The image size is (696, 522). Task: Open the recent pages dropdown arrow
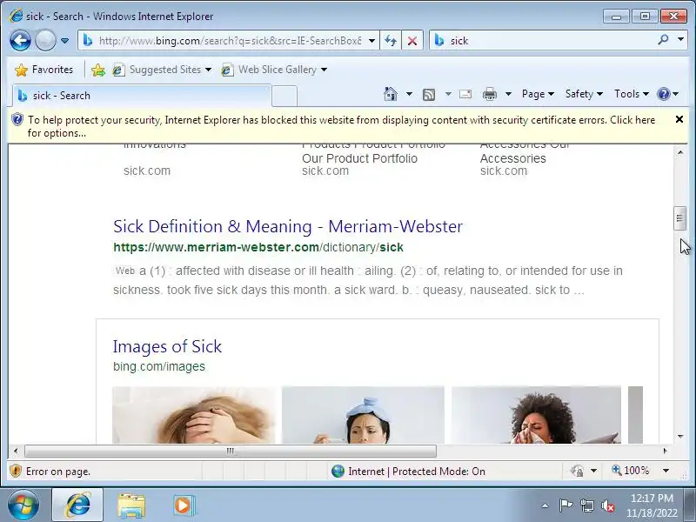click(64, 41)
